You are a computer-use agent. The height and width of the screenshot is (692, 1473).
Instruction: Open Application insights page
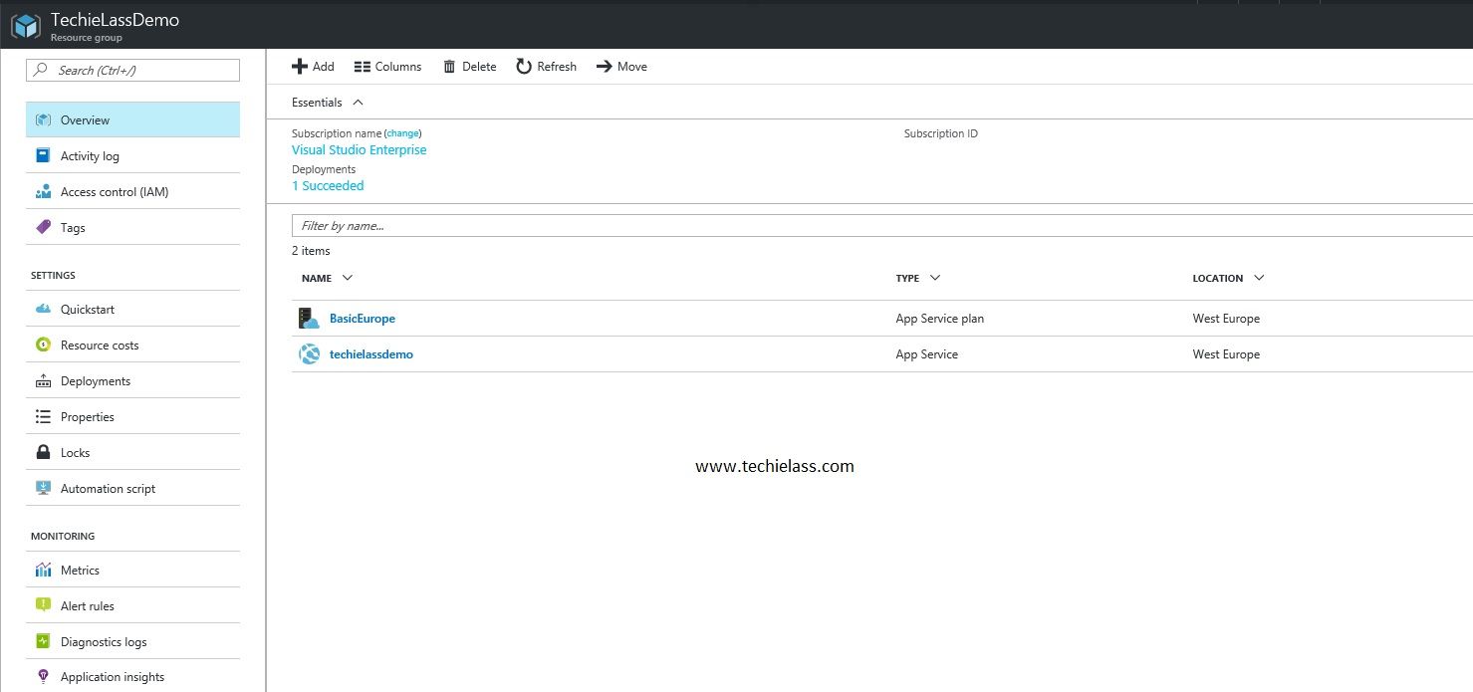tap(132, 676)
